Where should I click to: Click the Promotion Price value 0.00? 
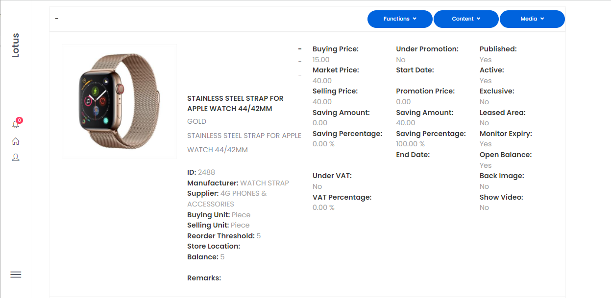point(404,102)
